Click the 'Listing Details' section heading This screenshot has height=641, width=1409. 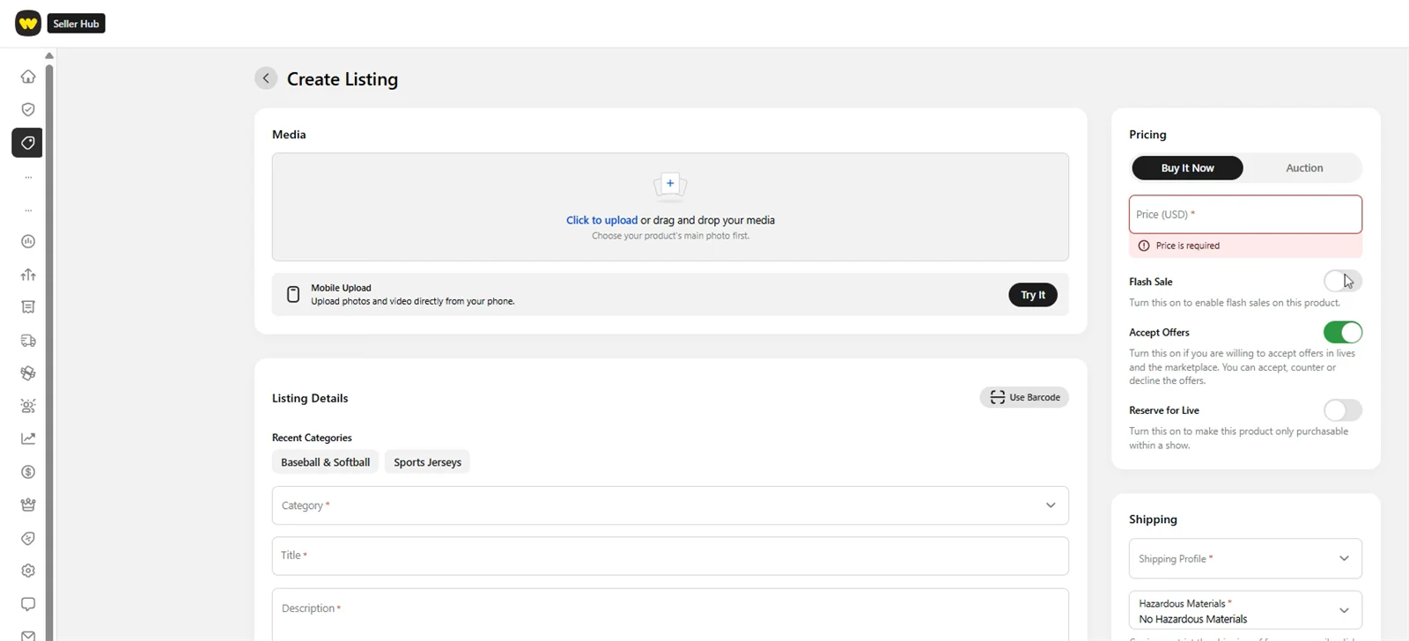(310, 398)
